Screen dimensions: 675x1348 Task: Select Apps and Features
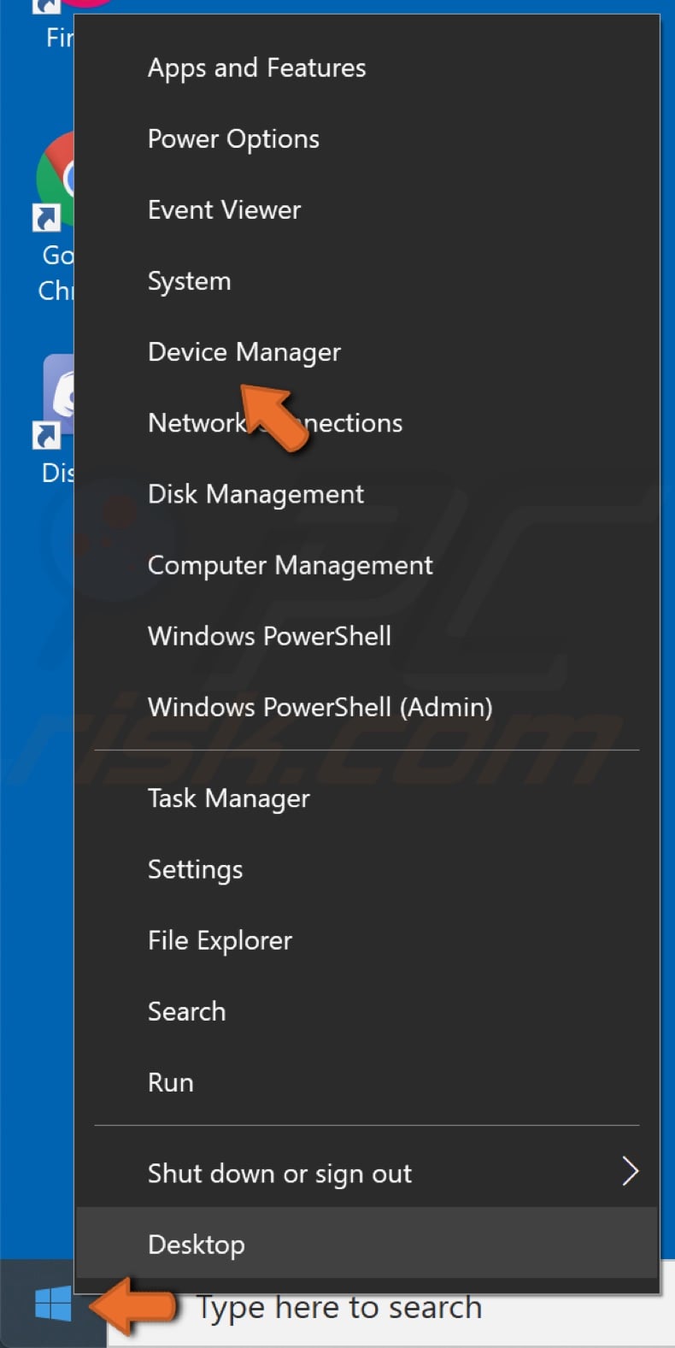pos(256,68)
